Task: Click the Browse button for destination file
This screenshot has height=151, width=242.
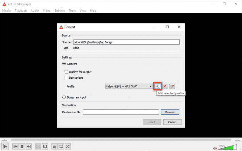Action: pyautogui.click(x=170, y=112)
